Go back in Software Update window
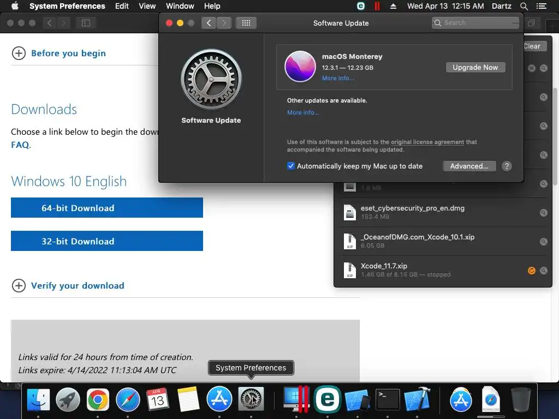The image size is (559, 419). [x=209, y=23]
